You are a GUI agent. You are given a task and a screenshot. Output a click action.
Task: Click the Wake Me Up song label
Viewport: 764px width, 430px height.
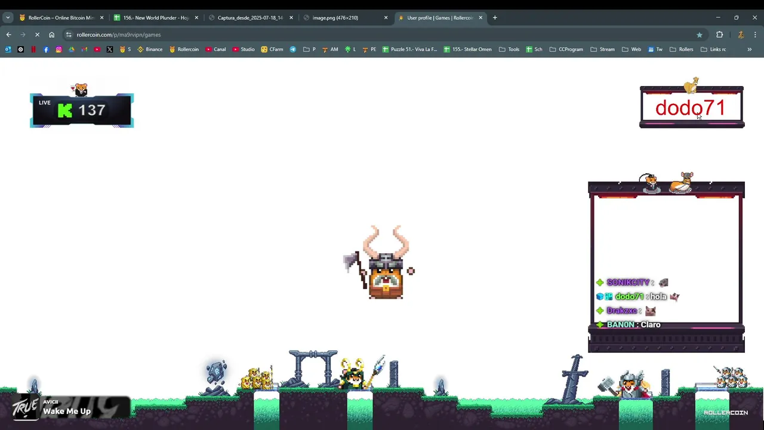point(67,411)
